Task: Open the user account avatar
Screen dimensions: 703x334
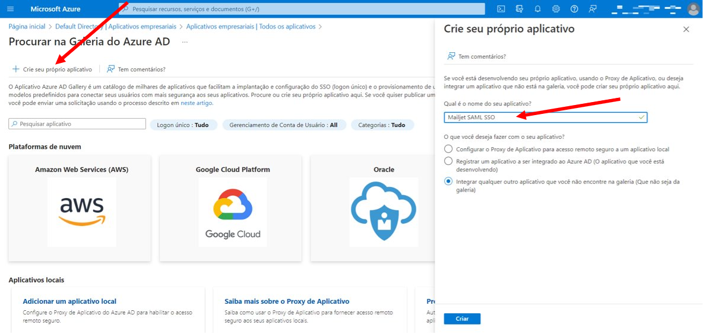Action: (693, 9)
